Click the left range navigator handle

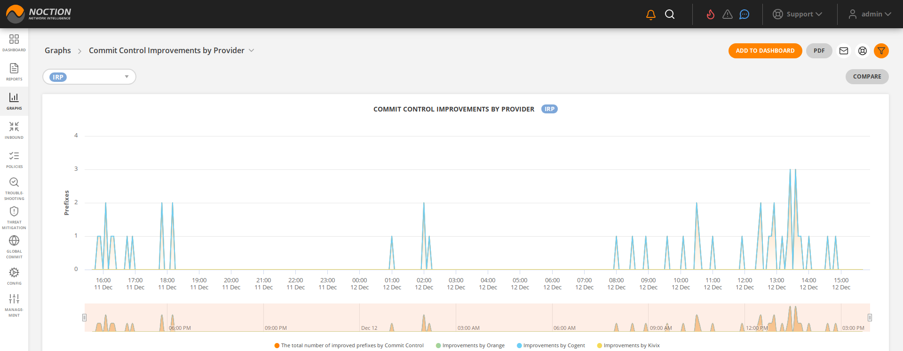[85, 318]
